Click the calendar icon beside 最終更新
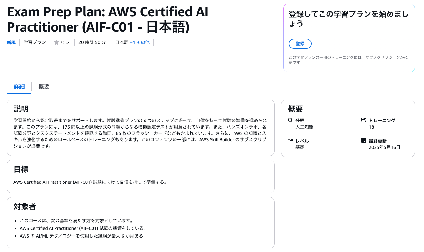 [x=364, y=141]
